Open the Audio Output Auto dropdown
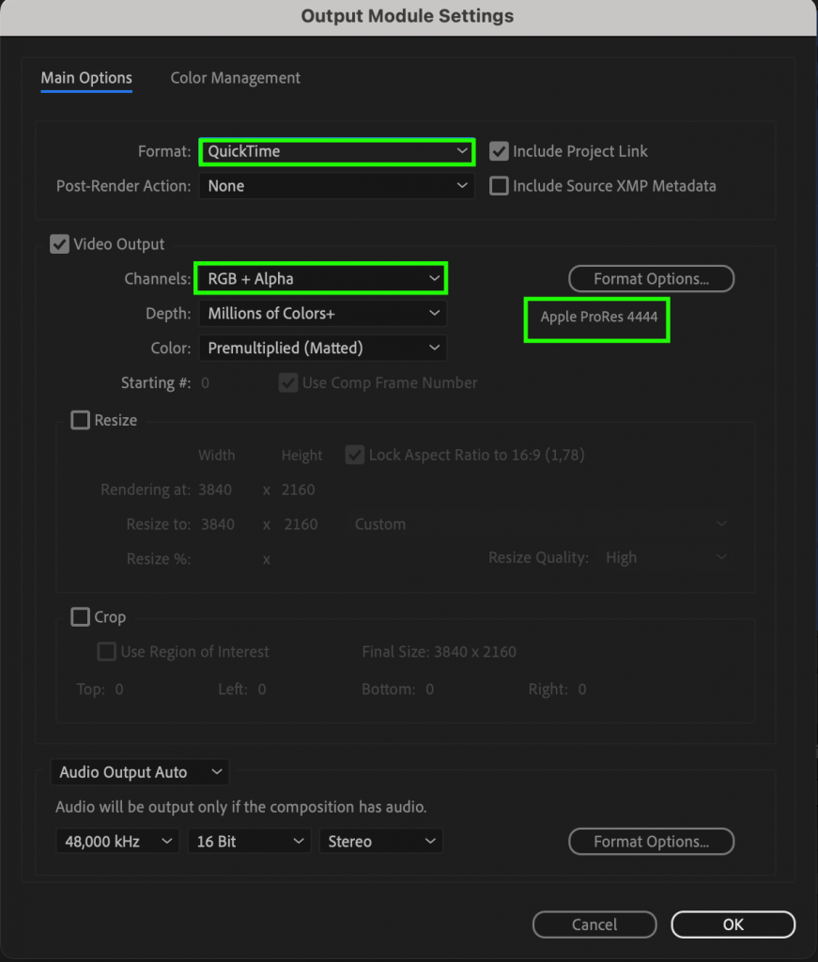Image resolution: width=818 pixels, height=962 pixels. pyautogui.click(x=139, y=771)
